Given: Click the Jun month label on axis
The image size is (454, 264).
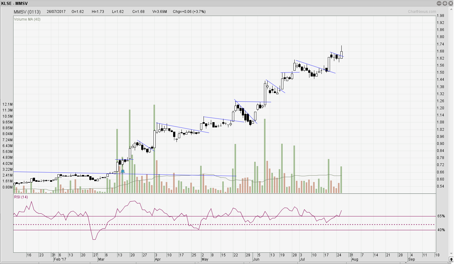Looking at the screenshot, I should click(256, 259).
